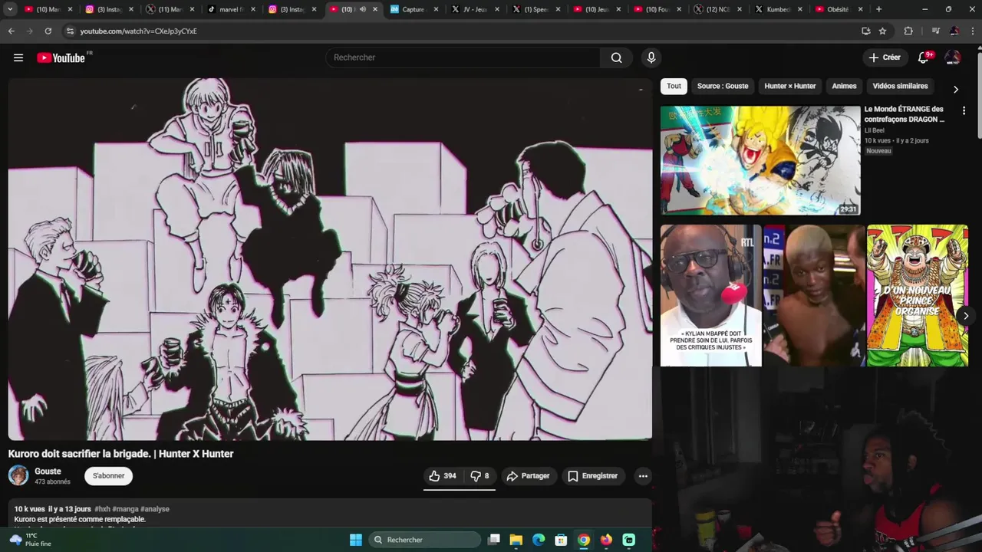Click the #hxh hashtag in description
This screenshot has width=982, height=552.
[x=102, y=509]
